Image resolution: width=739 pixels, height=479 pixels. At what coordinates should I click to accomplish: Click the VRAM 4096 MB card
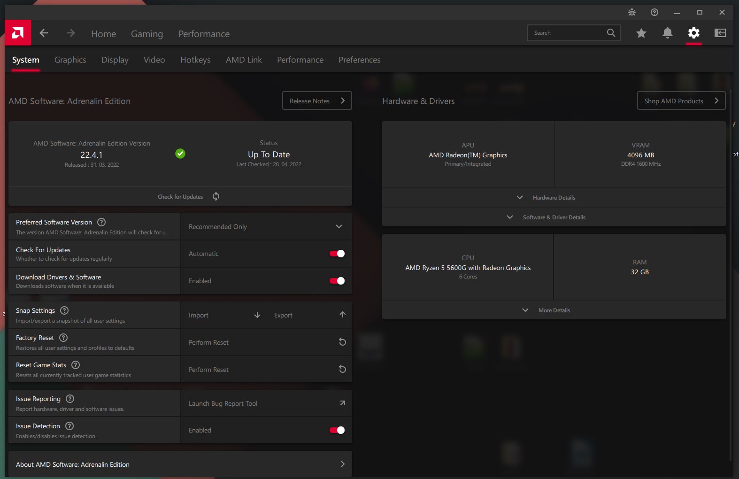click(x=640, y=155)
